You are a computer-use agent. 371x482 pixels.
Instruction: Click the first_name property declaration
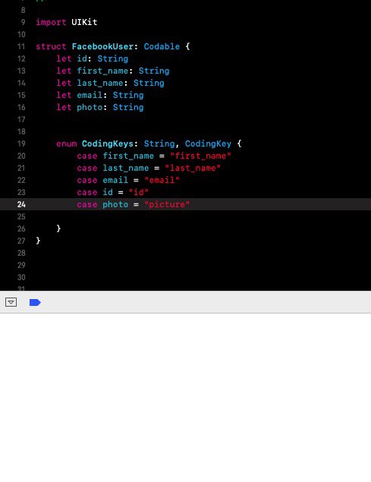point(102,71)
